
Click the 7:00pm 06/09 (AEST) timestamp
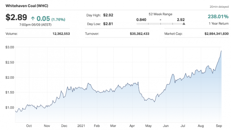(x=35, y=25)
